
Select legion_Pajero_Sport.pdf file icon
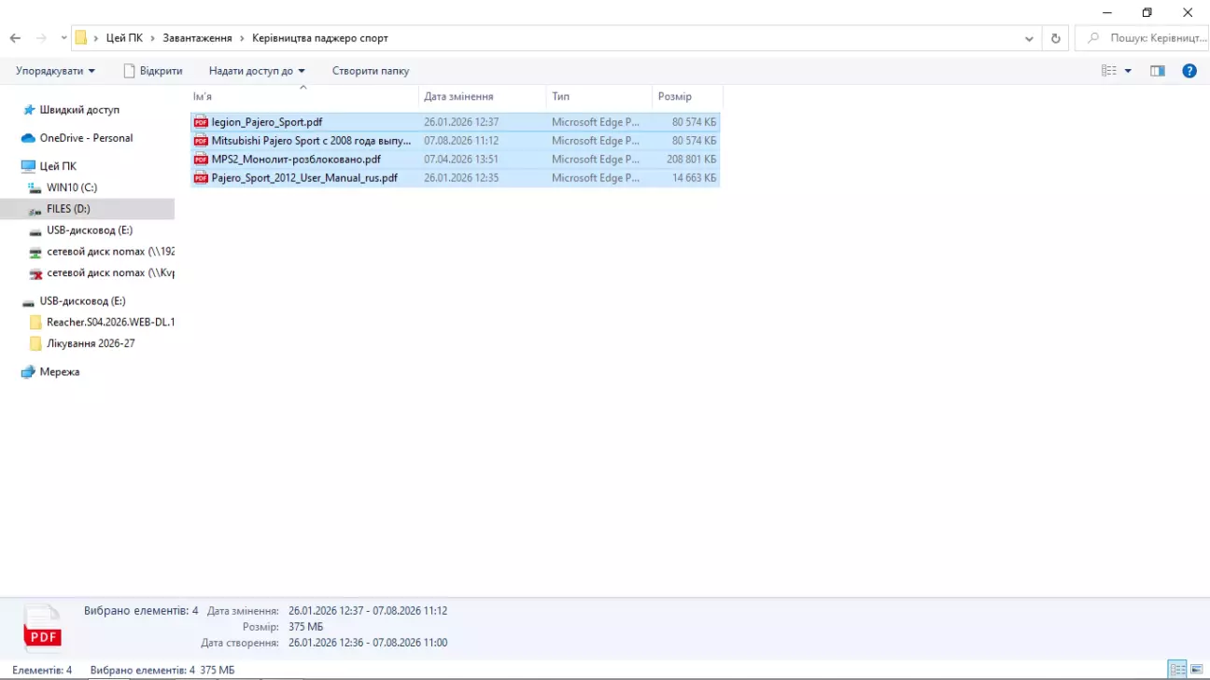pyautogui.click(x=201, y=122)
